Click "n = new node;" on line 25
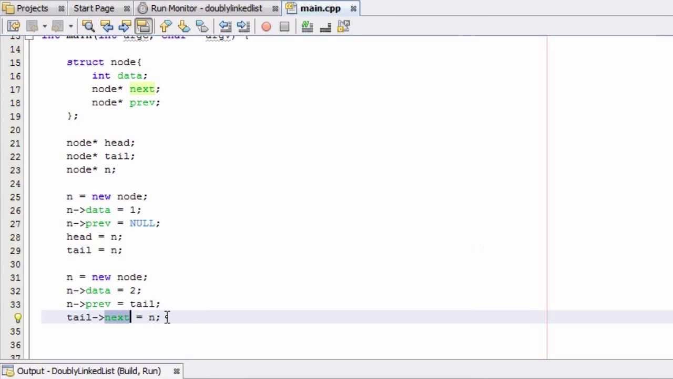The width and height of the screenshot is (673, 379). pos(107,196)
